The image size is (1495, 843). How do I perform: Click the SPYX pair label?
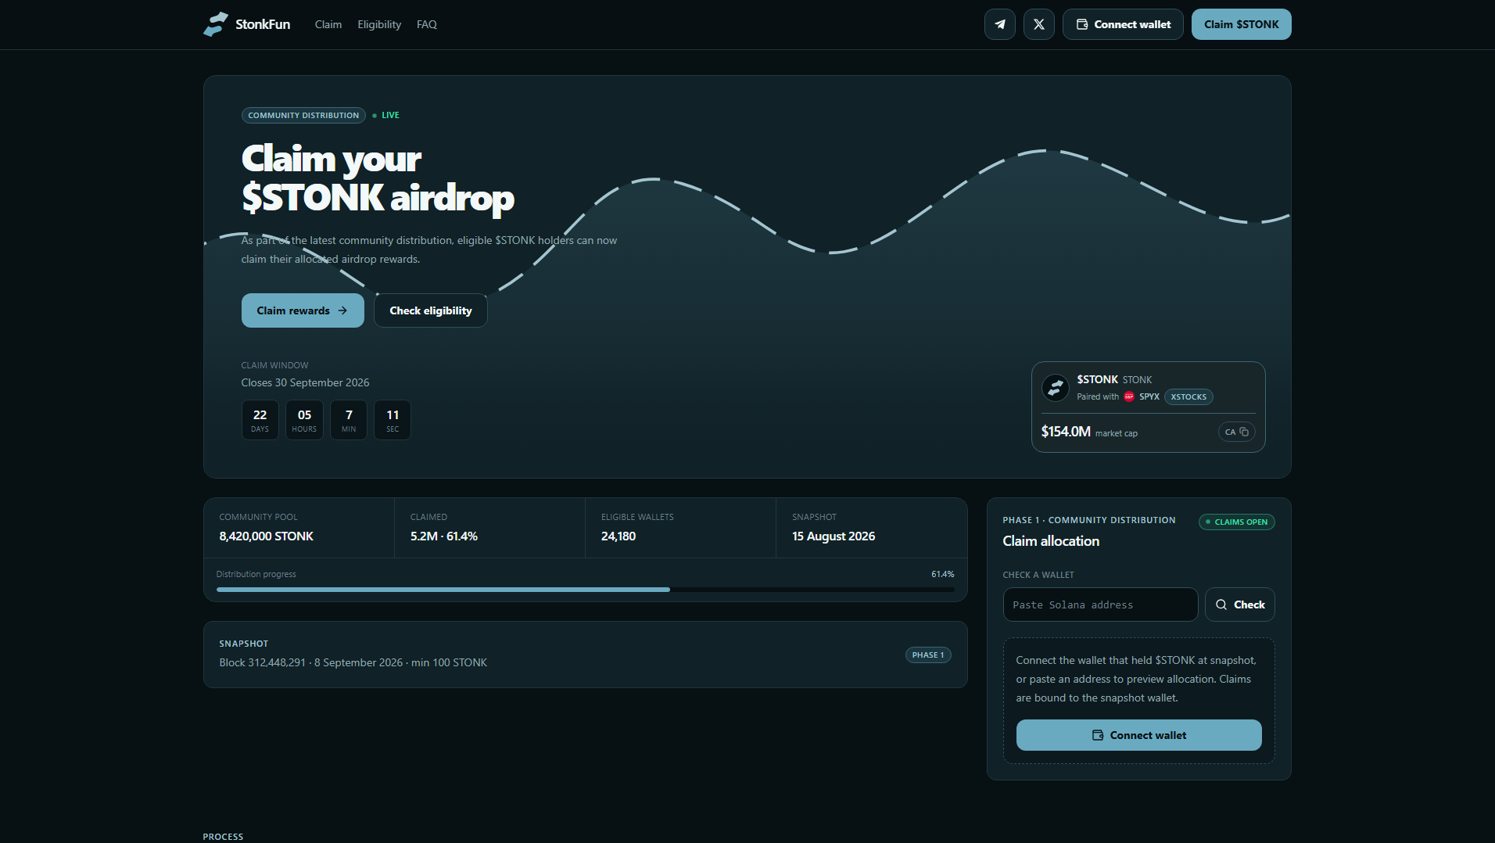1149,396
